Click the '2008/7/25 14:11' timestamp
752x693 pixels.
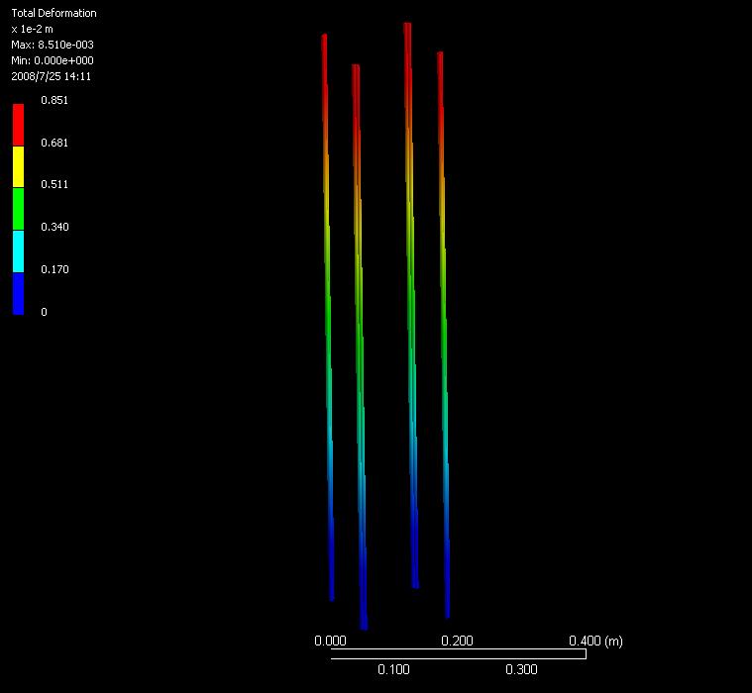(x=51, y=76)
